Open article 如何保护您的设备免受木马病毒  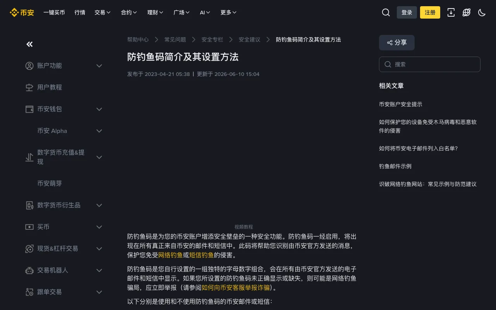(428, 126)
